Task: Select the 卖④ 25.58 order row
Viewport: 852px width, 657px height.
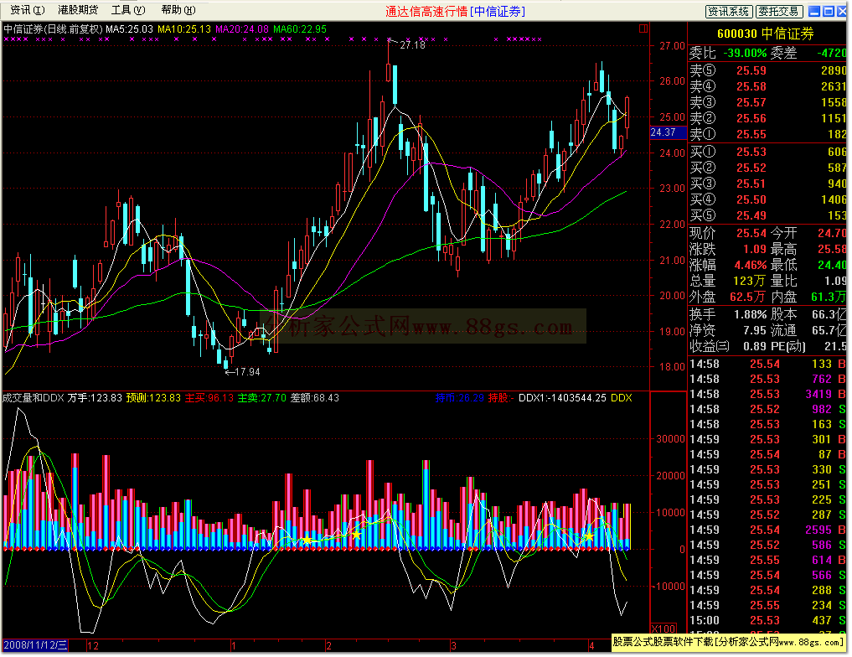Action: point(767,86)
